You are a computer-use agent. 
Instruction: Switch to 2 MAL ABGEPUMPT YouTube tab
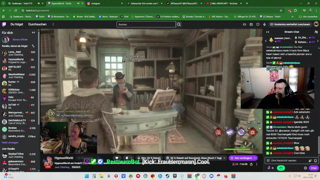click(x=223, y=3)
